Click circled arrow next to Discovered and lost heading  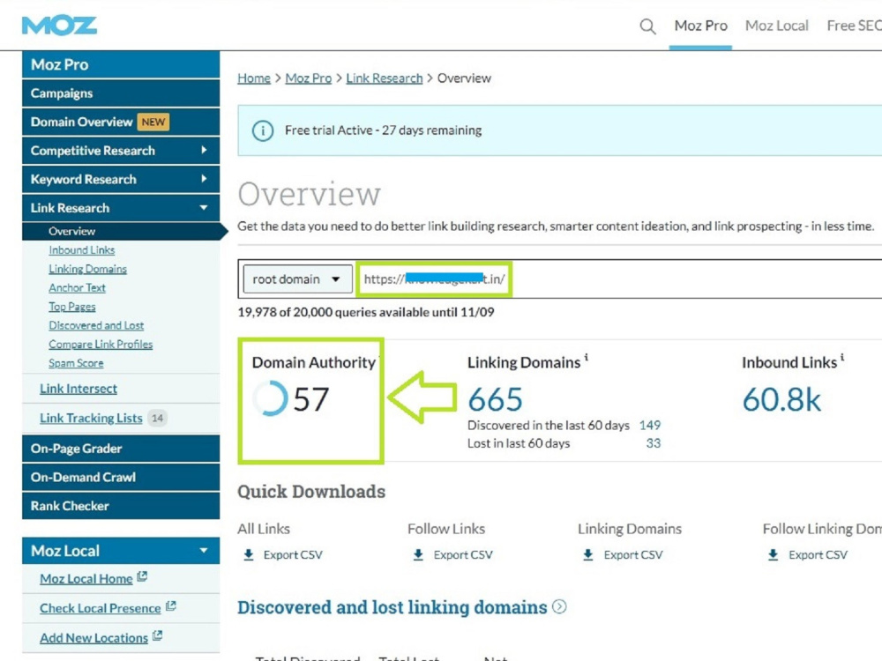tap(559, 606)
